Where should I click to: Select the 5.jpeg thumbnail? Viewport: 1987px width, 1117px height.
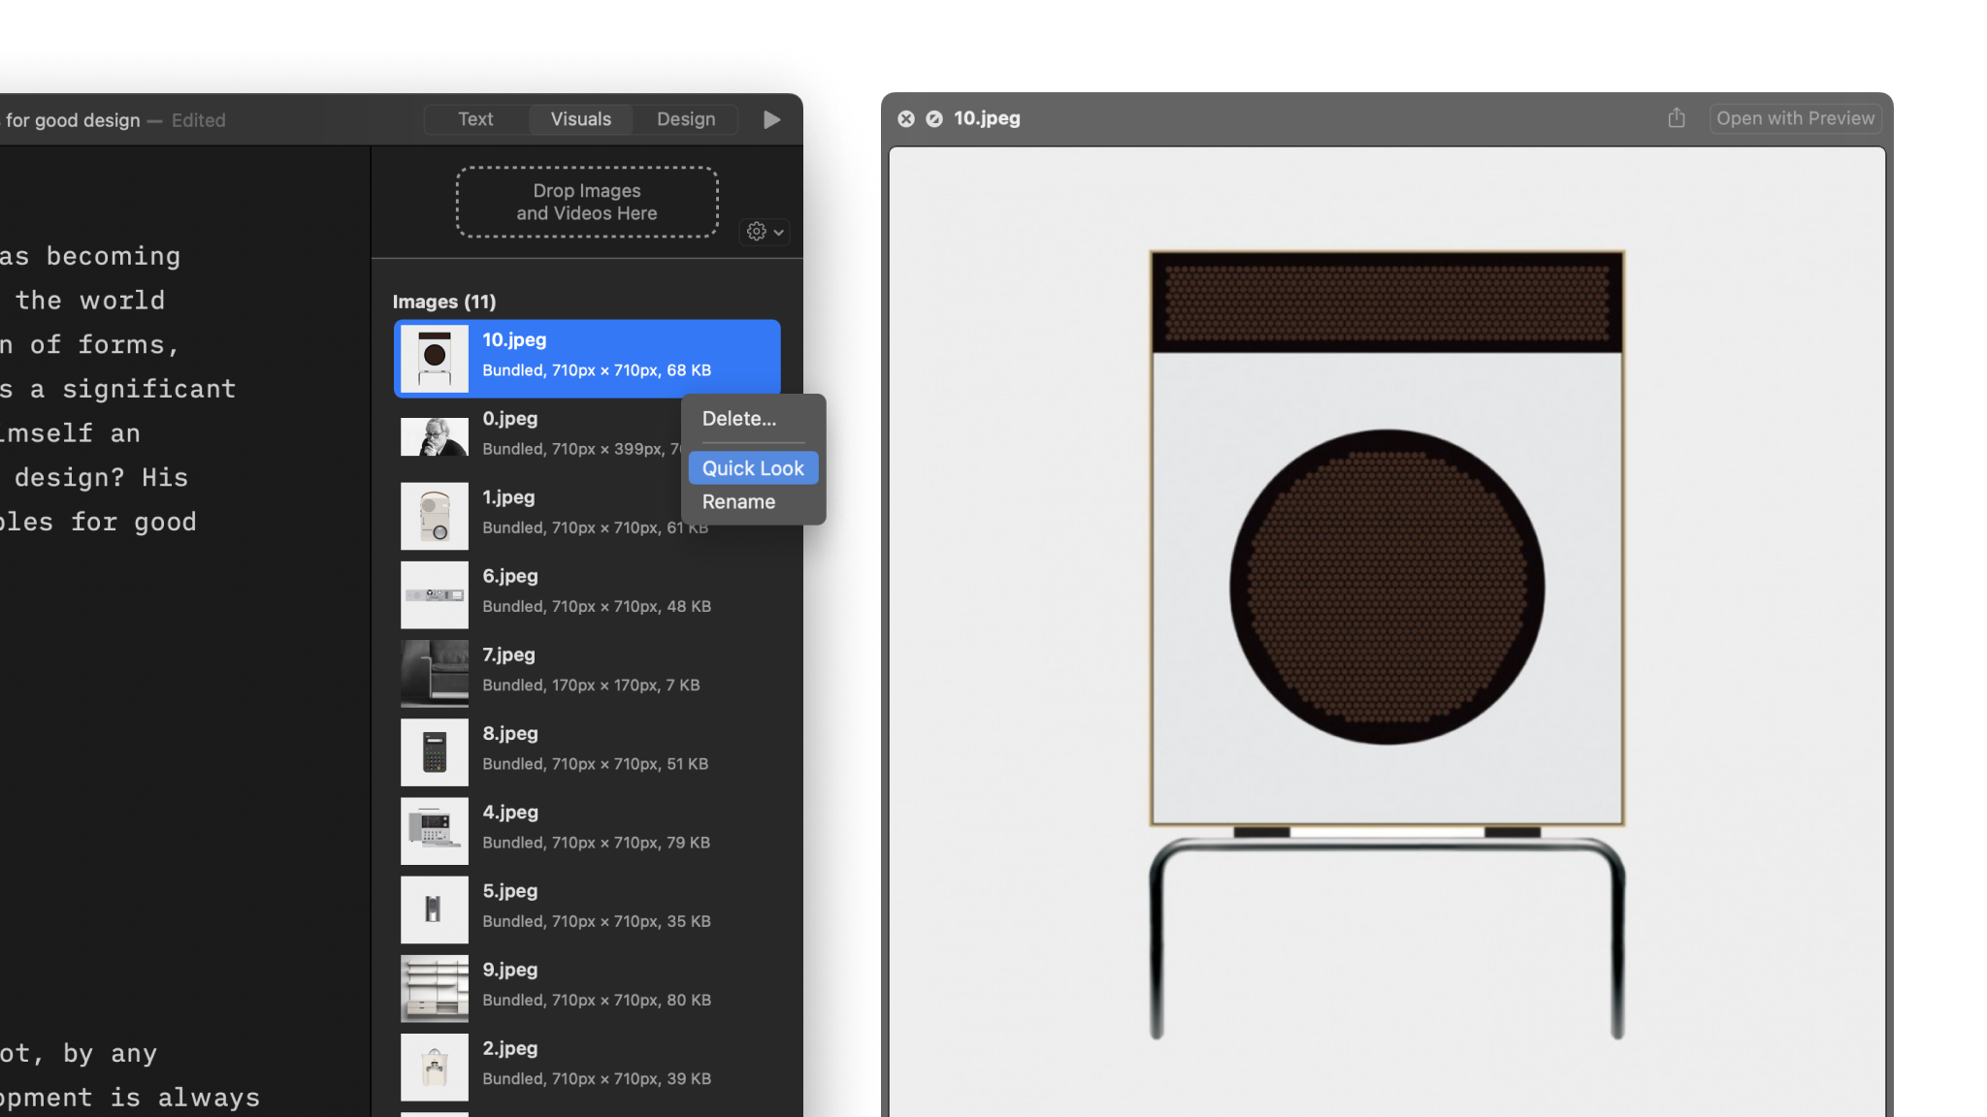click(x=435, y=910)
